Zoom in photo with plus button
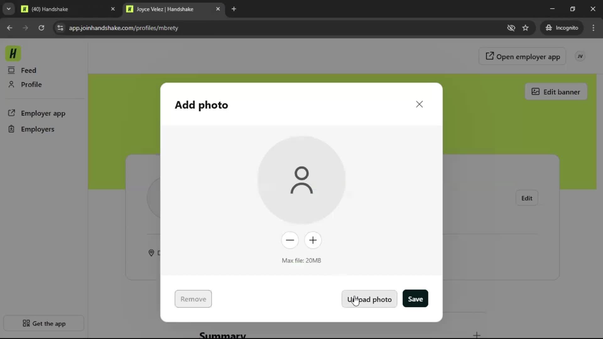Viewport: 603px width, 339px height. tap(313, 240)
